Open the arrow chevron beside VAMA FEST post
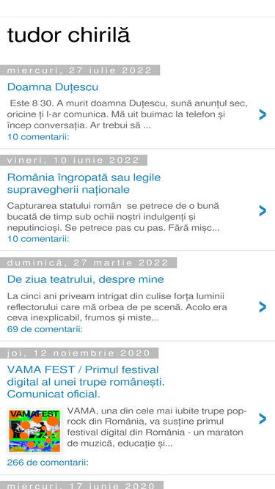Image resolution: width=275 pixels, height=489 pixels. 263,419
